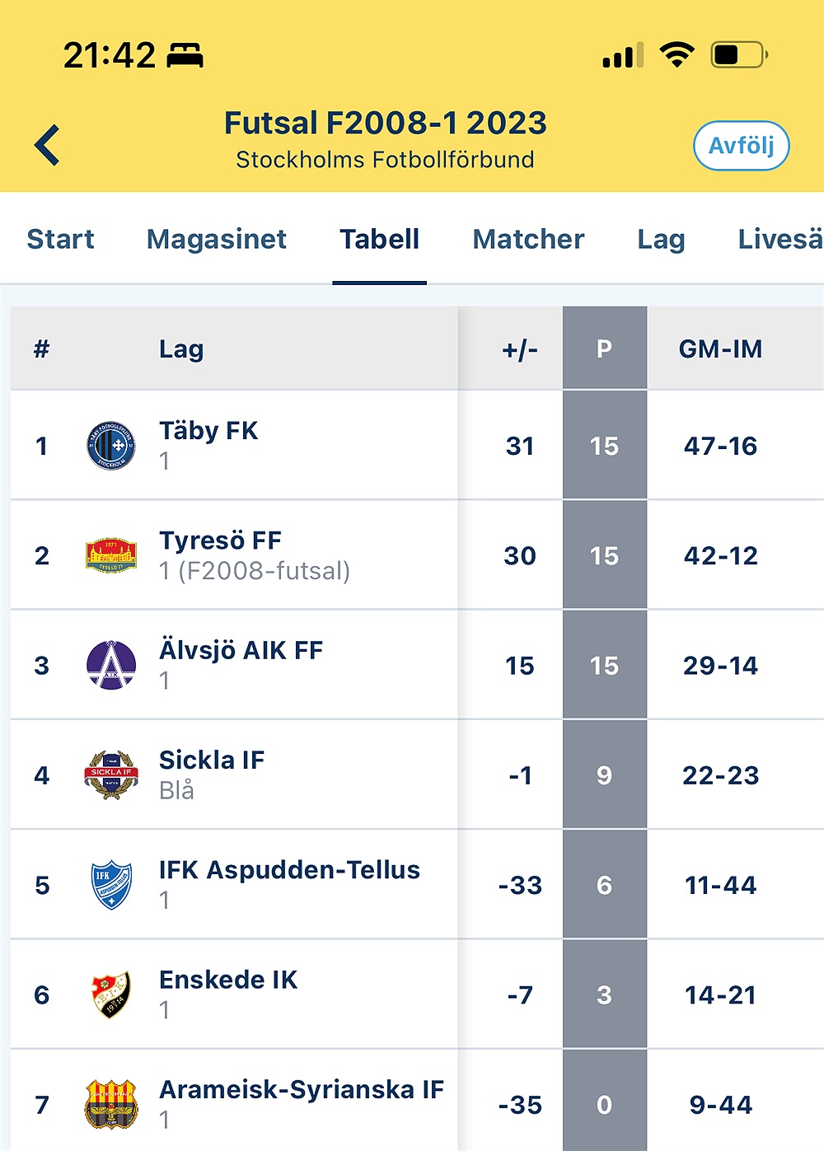Sort table by the P column header
This screenshot has width=824, height=1151.
604,349
